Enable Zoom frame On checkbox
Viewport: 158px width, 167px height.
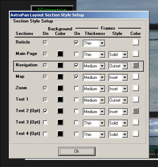tap(76, 88)
